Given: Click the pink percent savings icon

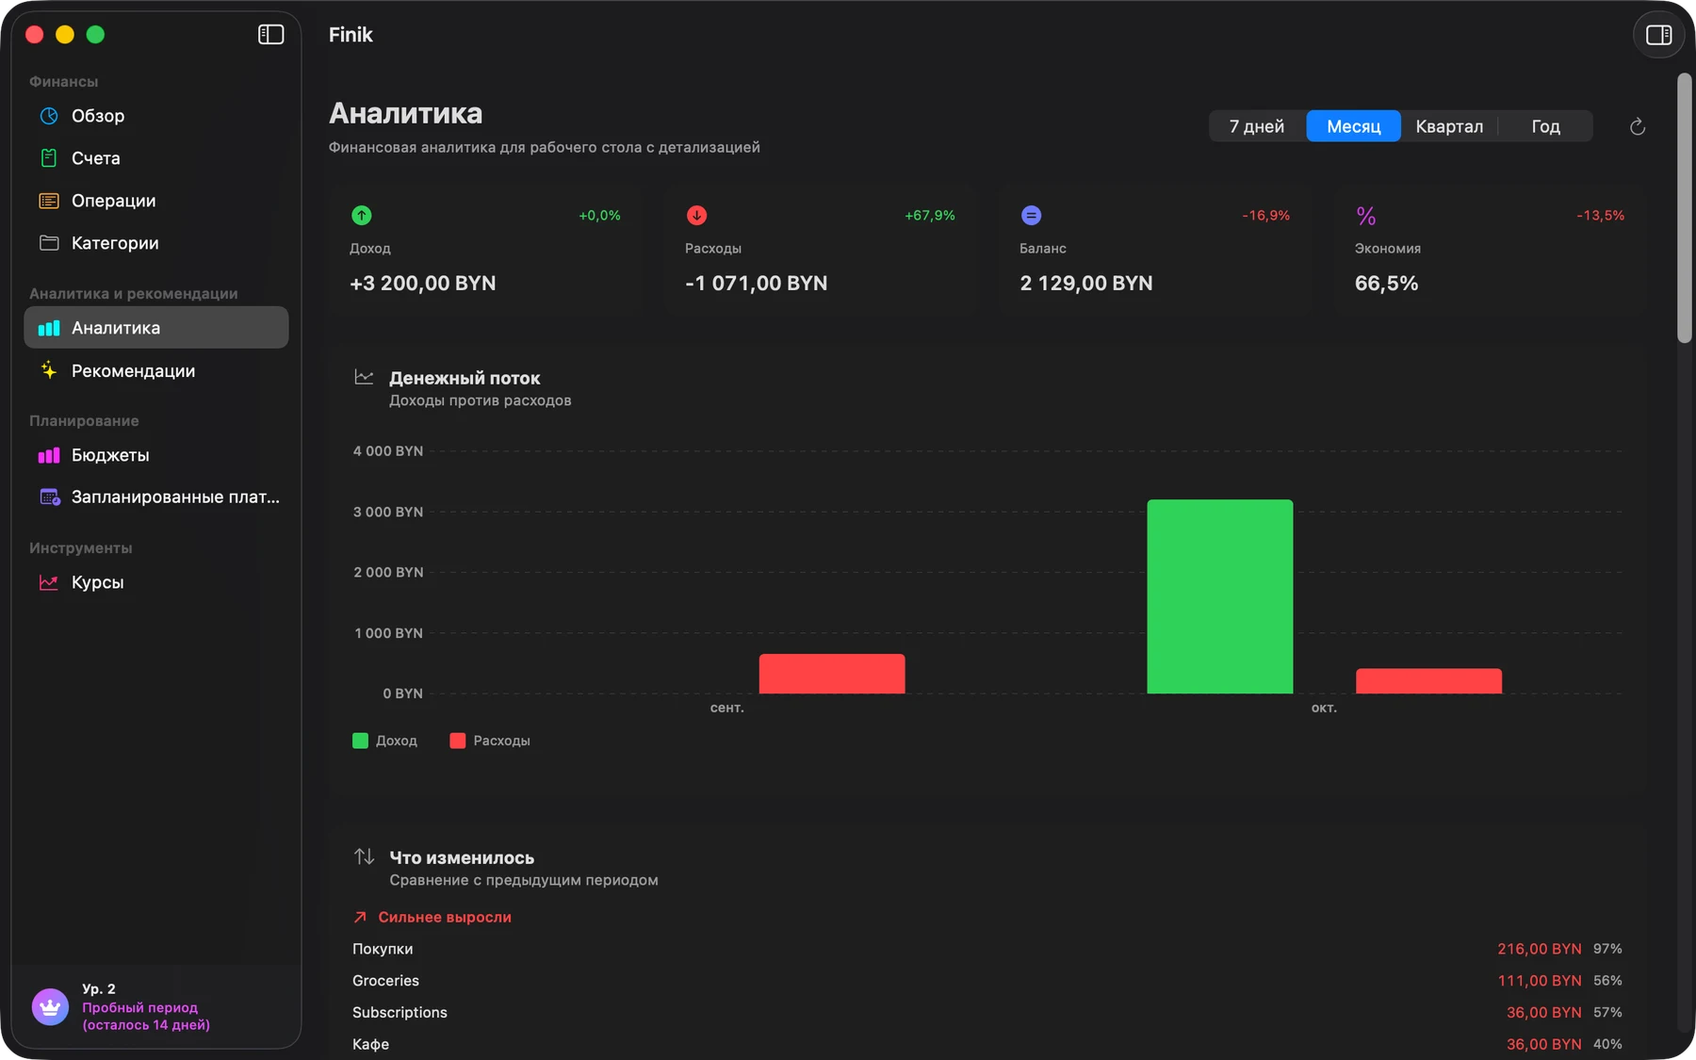Looking at the screenshot, I should point(1366,216).
